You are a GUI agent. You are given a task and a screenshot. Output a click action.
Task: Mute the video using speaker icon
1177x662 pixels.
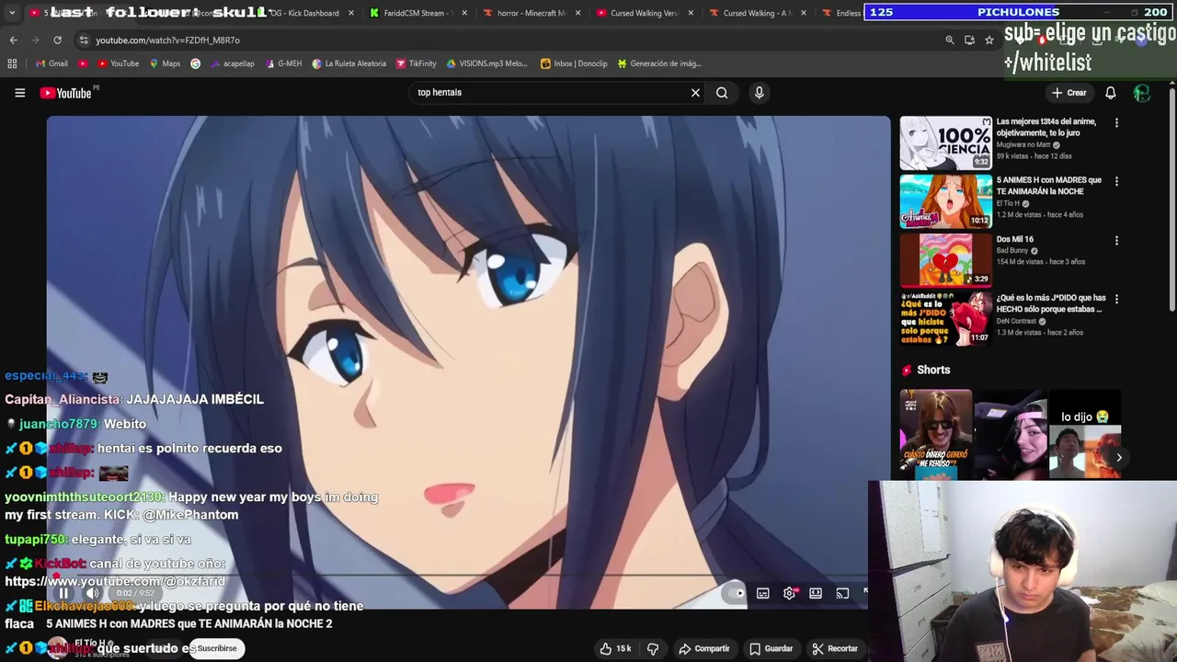92,593
